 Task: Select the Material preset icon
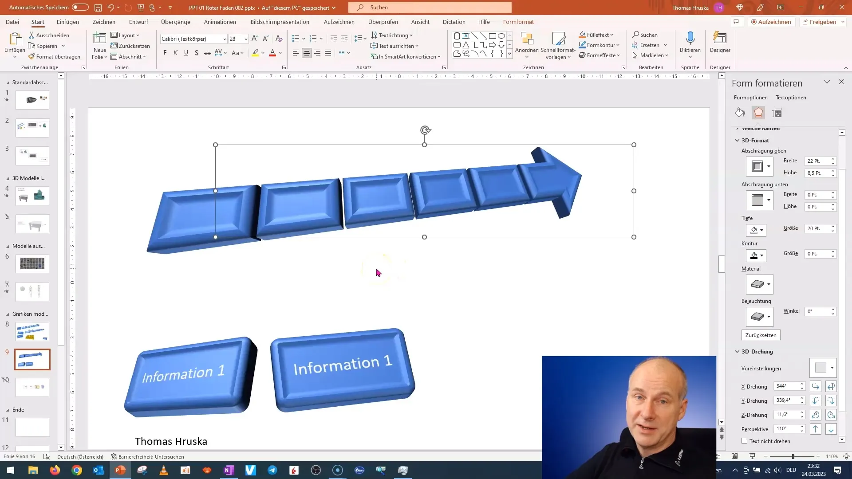point(759,285)
